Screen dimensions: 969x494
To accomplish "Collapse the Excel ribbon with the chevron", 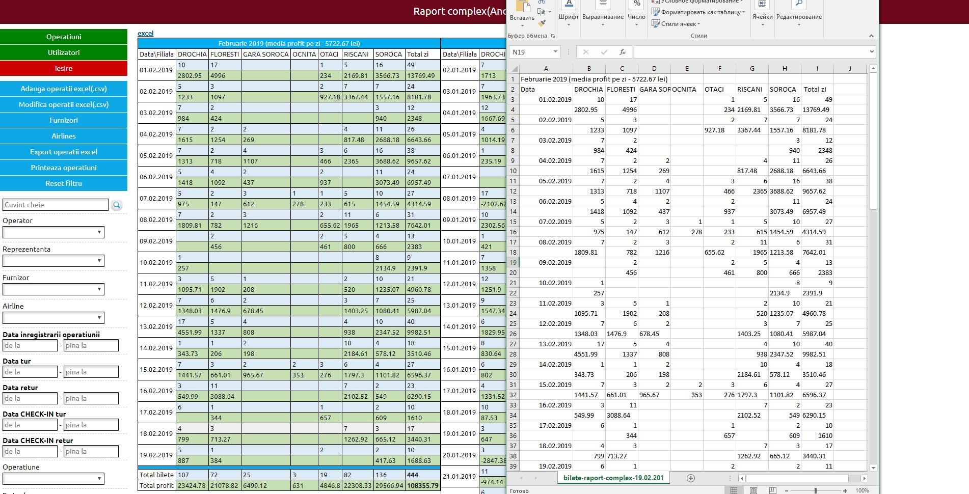I will click(871, 36).
